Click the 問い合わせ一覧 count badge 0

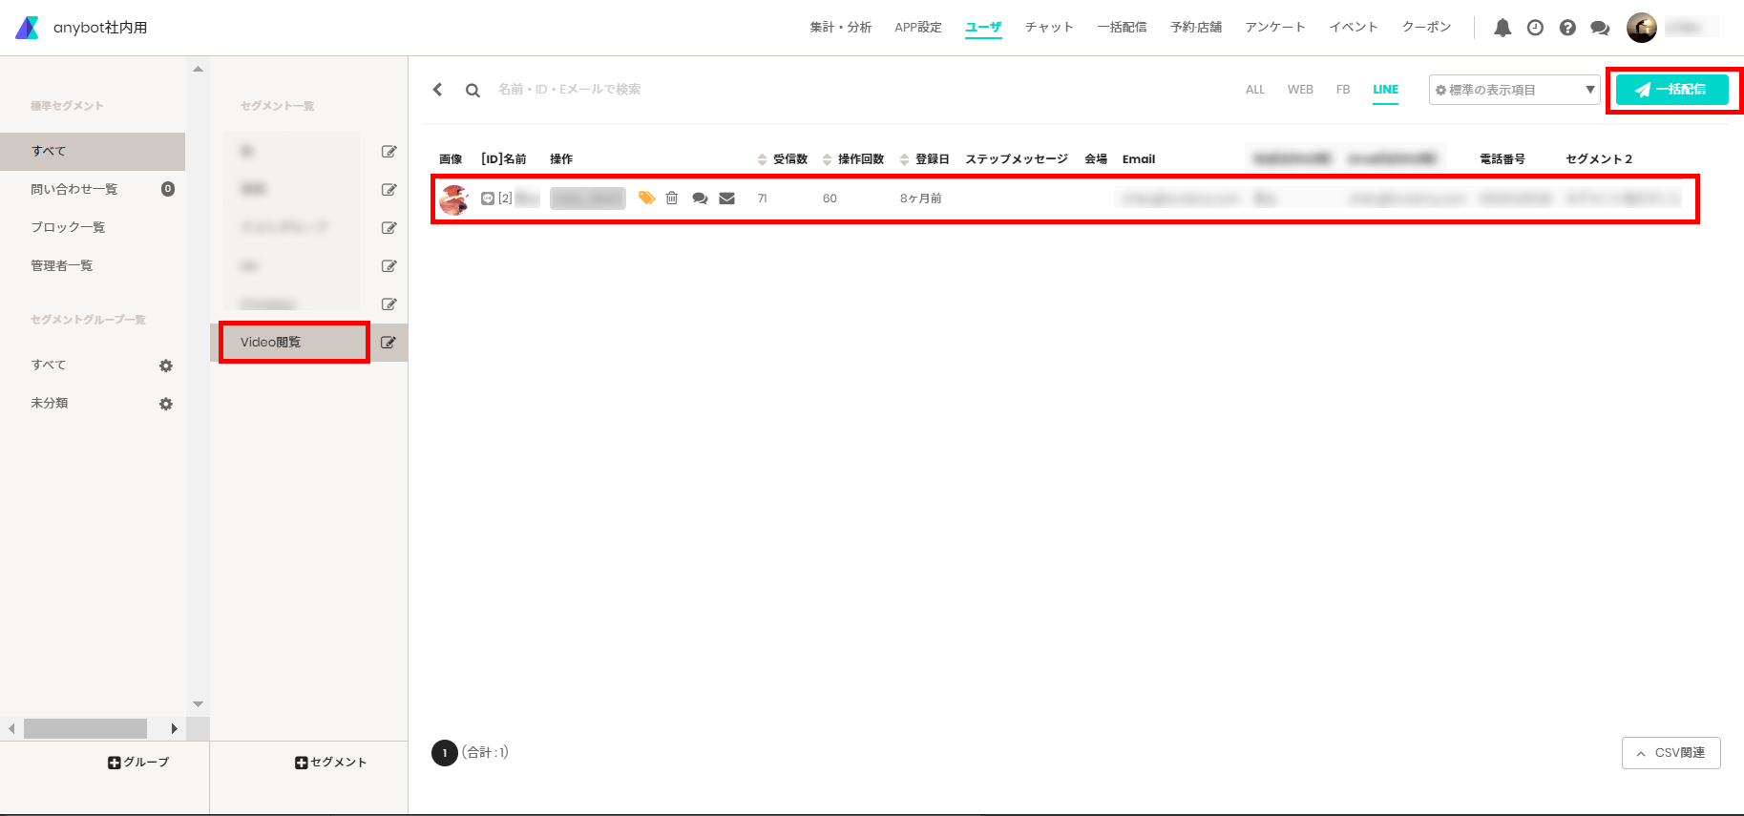[x=168, y=189]
